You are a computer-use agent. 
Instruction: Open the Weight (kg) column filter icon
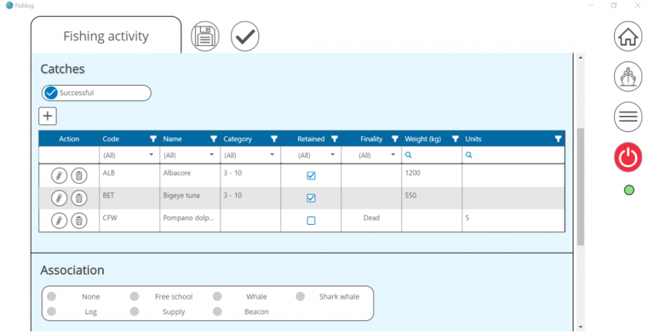[456, 139]
